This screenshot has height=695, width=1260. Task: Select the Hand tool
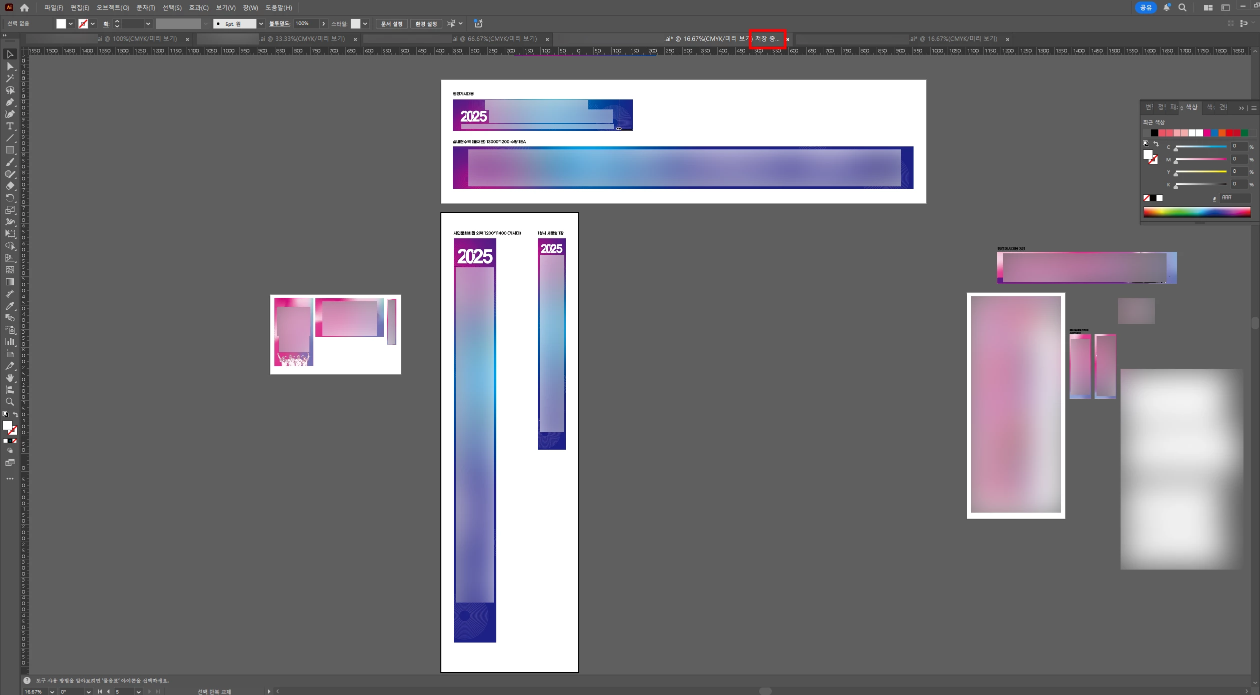(x=9, y=378)
